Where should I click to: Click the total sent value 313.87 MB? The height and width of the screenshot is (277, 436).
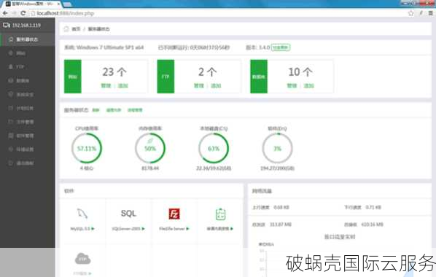pyautogui.click(x=281, y=225)
